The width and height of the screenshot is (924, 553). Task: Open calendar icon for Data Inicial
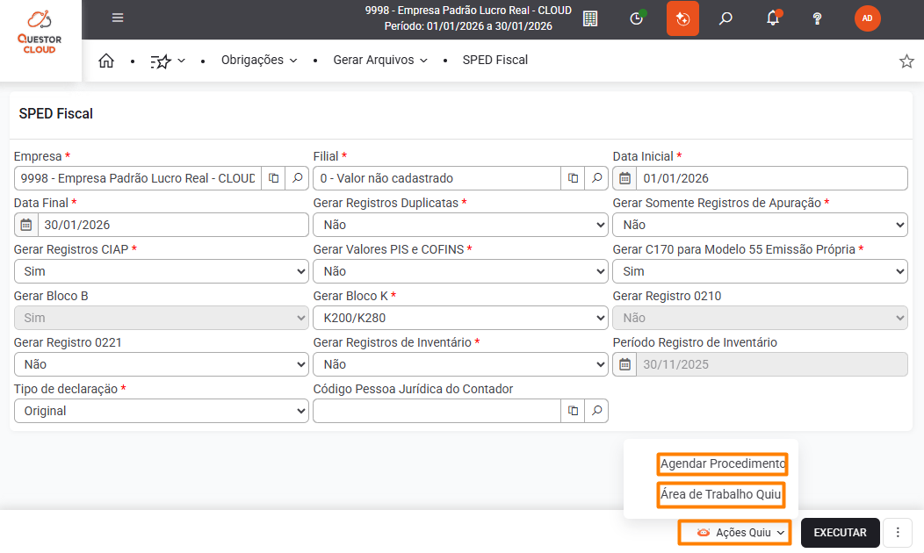tap(624, 178)
